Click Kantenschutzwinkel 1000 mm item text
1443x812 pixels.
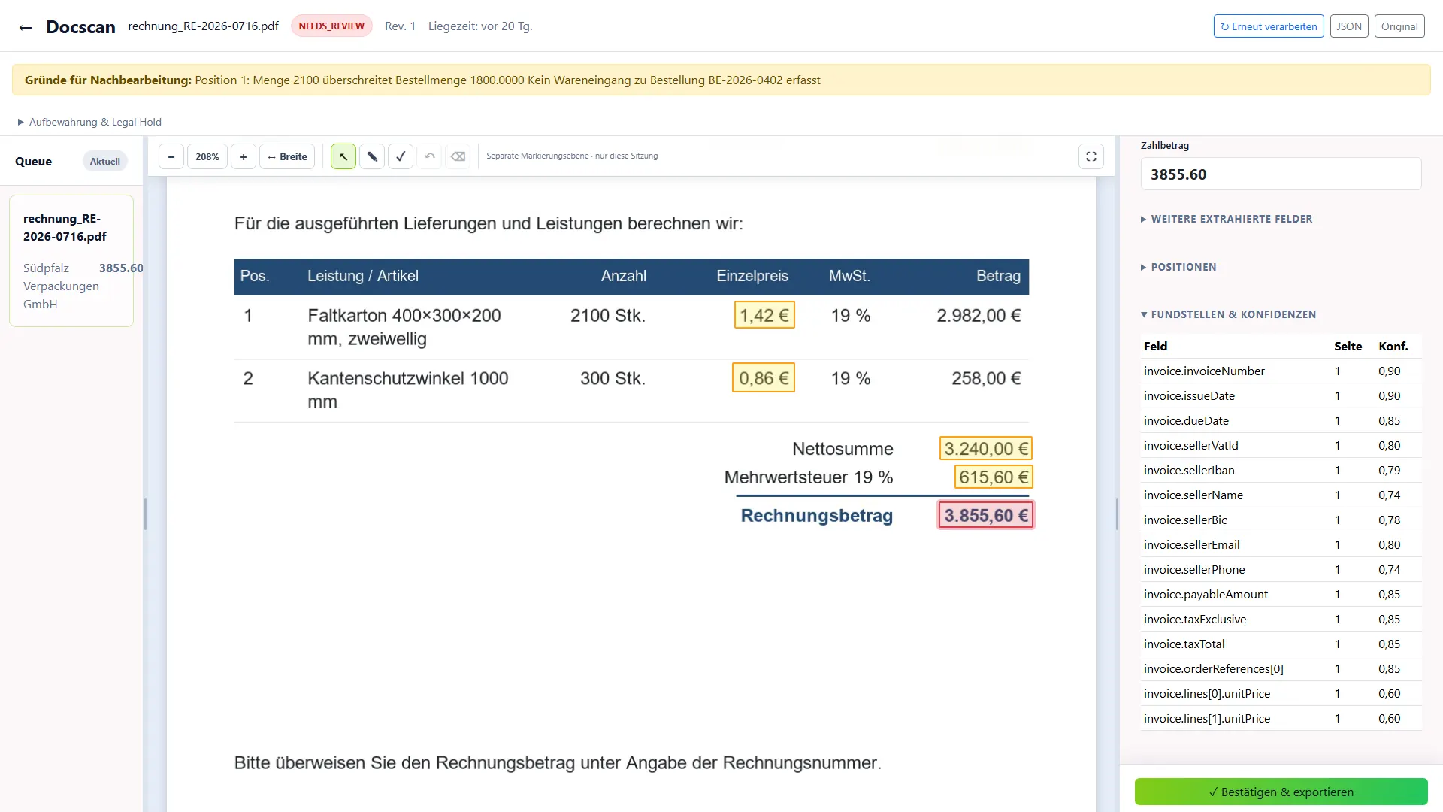[407, 389]
